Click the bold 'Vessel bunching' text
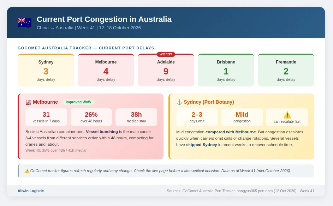Viewport: 333px width, 206px height. click(x=102, y=132)
